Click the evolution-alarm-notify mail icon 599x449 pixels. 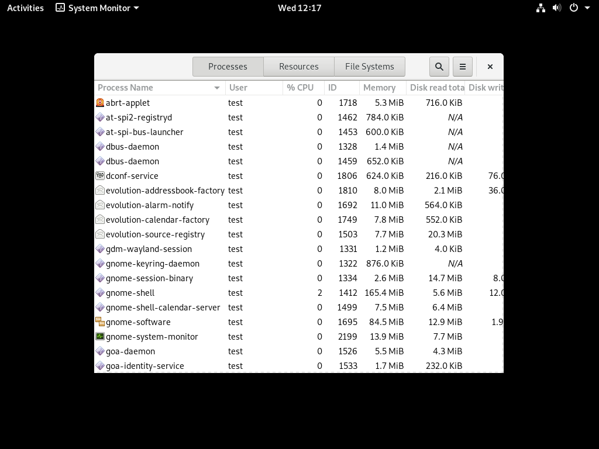pos(99,205)
